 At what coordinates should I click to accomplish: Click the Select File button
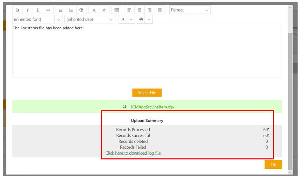[x=147, y=93]
